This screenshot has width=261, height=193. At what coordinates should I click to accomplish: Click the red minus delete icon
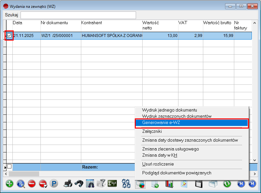pyautogui.click(x=32, y=184)
